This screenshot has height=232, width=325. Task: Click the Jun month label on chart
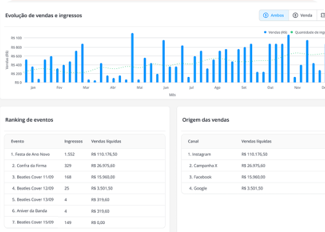pyautogui.click(x=166, y=87)
